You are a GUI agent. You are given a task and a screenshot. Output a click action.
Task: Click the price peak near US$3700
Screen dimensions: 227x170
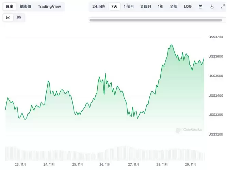coord(172,45)
